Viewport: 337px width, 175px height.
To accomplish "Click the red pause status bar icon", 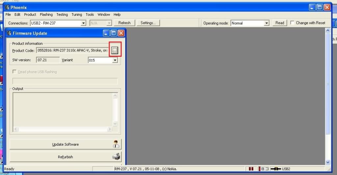I will [x=251, y=169].
